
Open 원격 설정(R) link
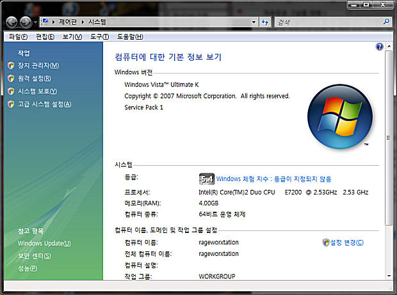(35, 78)
